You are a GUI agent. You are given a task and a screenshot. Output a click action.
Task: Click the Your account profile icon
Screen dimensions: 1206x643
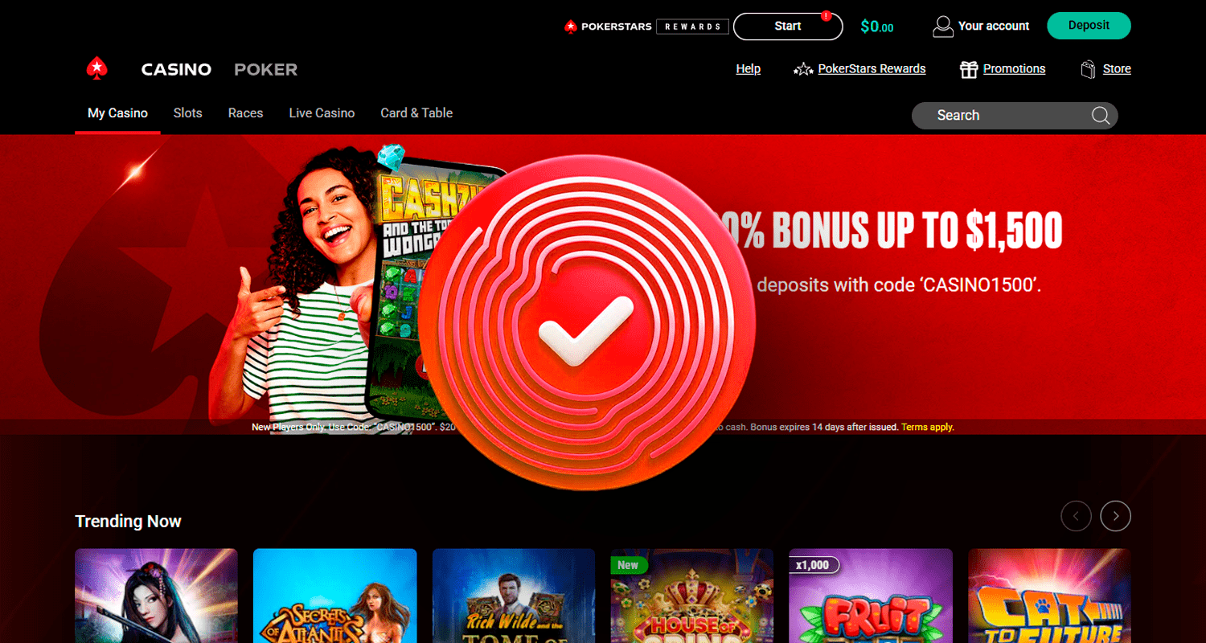(x=942, y=27)
